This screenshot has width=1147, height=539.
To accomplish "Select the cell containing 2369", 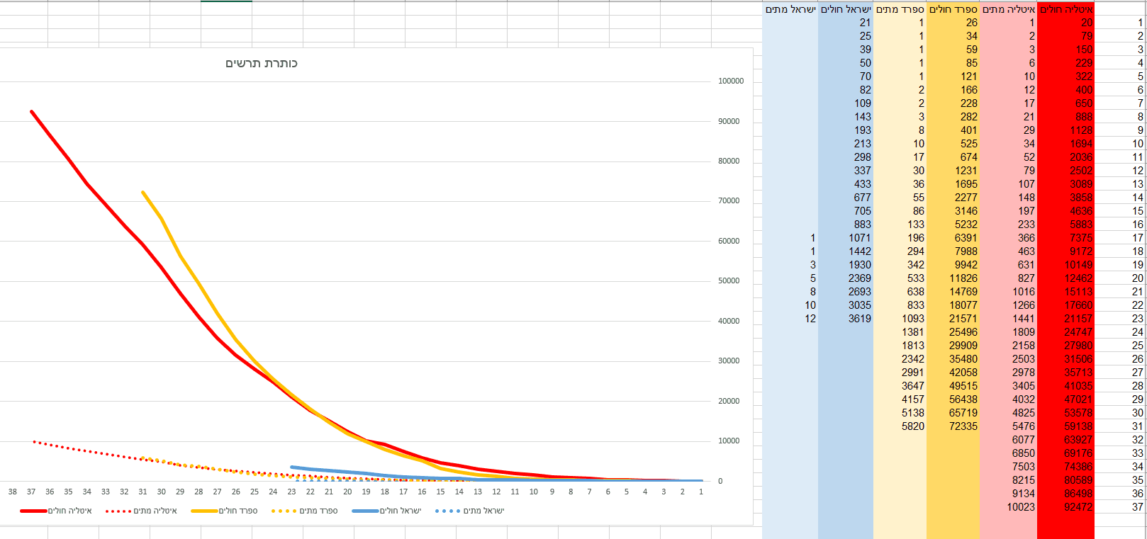I will 846,278.
